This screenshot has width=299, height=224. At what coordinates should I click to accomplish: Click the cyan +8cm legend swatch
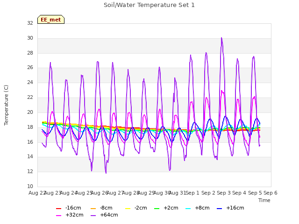188,209
